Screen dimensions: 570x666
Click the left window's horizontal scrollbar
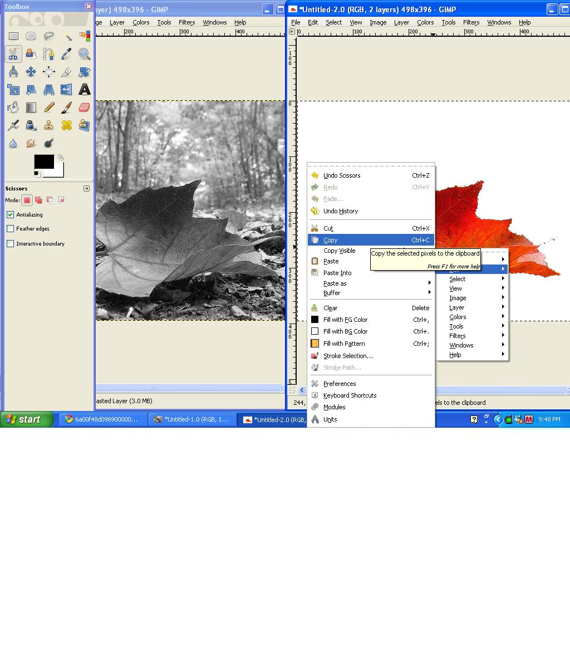click(x=189, y=388)
